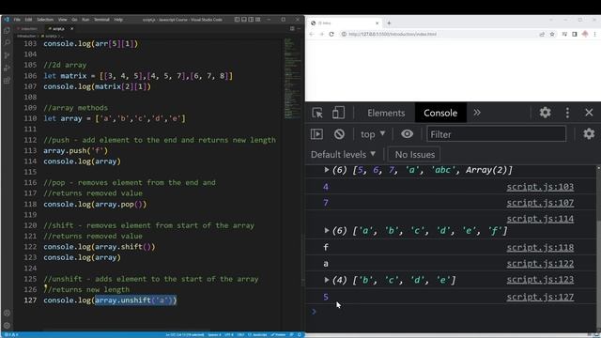Open the script.js:107 source link
Viewport: 601px width, 338px height.
[x=540, y=203]
